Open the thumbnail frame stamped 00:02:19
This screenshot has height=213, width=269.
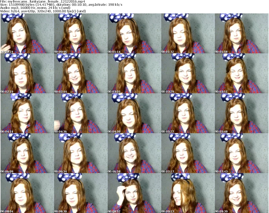27,73
